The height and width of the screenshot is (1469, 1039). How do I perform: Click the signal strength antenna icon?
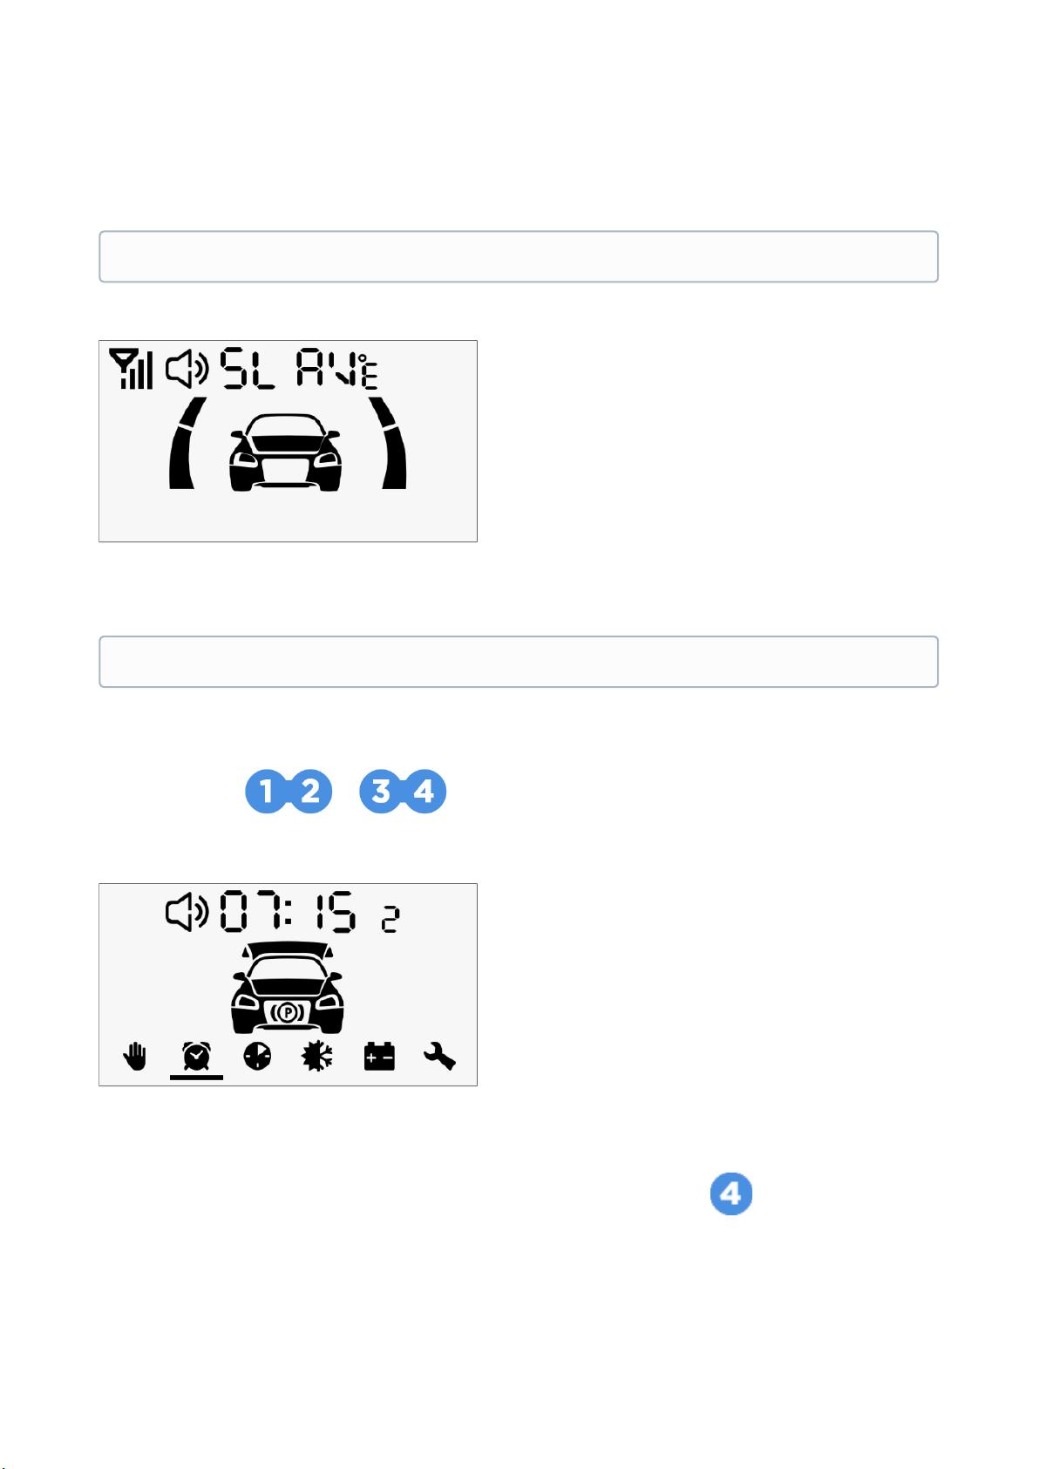(x=131, y=368)
